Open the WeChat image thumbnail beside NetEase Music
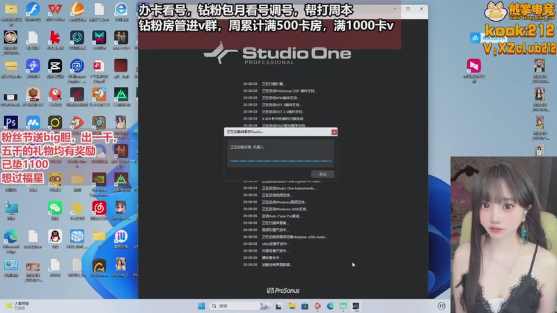Image resolution: width=557 pixels, height=313 pixels. pos(121,207)
